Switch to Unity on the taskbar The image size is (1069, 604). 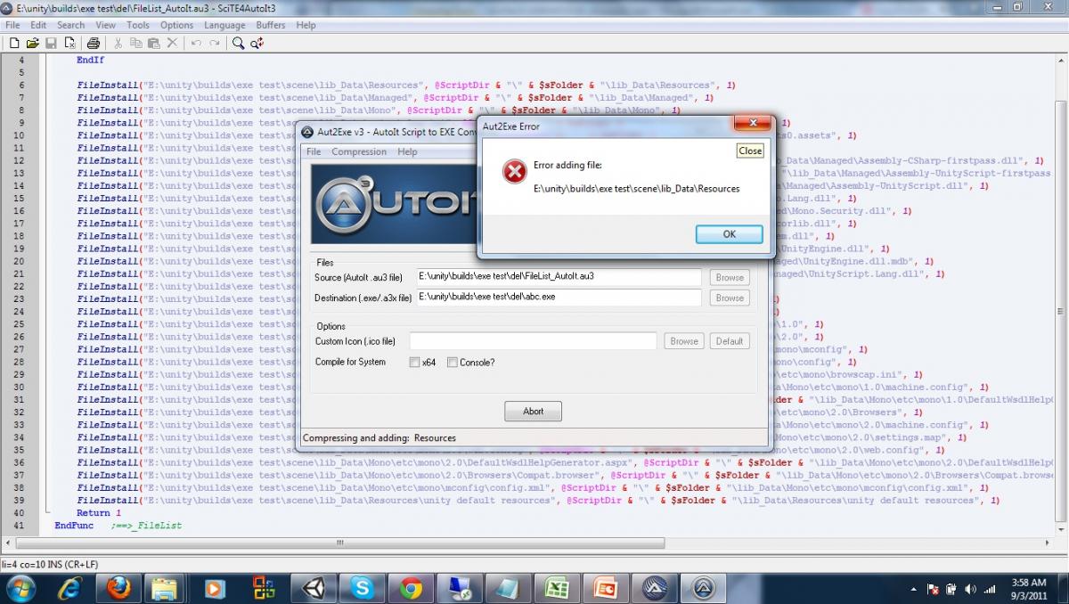click(x=314, y=587)
